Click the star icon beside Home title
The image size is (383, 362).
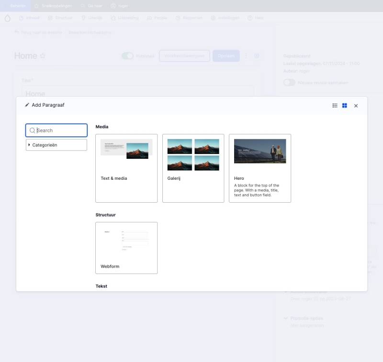click(43, 56)
